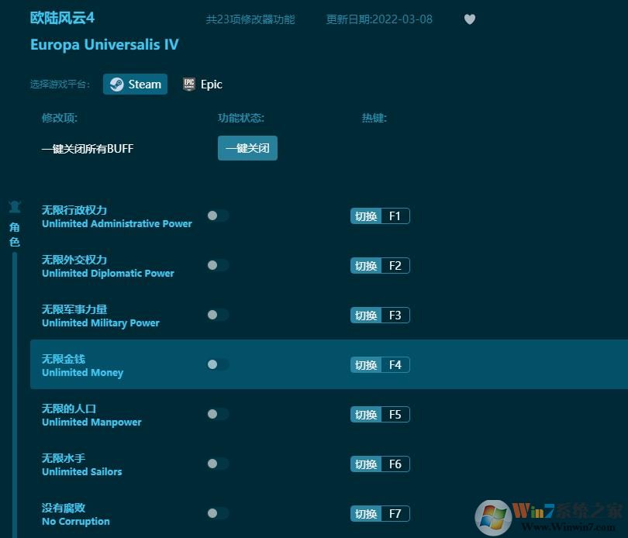Click the Epic Games logo icon

[189, 84]
